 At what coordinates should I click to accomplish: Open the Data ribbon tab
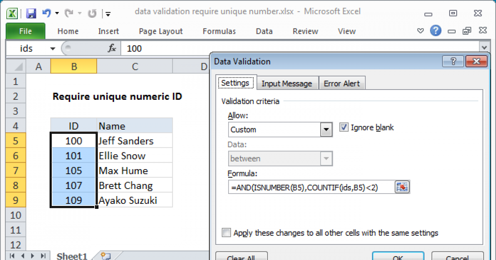264,31
